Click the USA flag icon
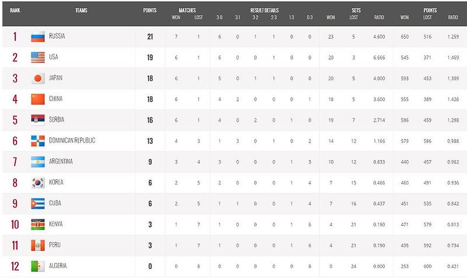The width and height of the screenshot is (467, 280). point(38,57)
